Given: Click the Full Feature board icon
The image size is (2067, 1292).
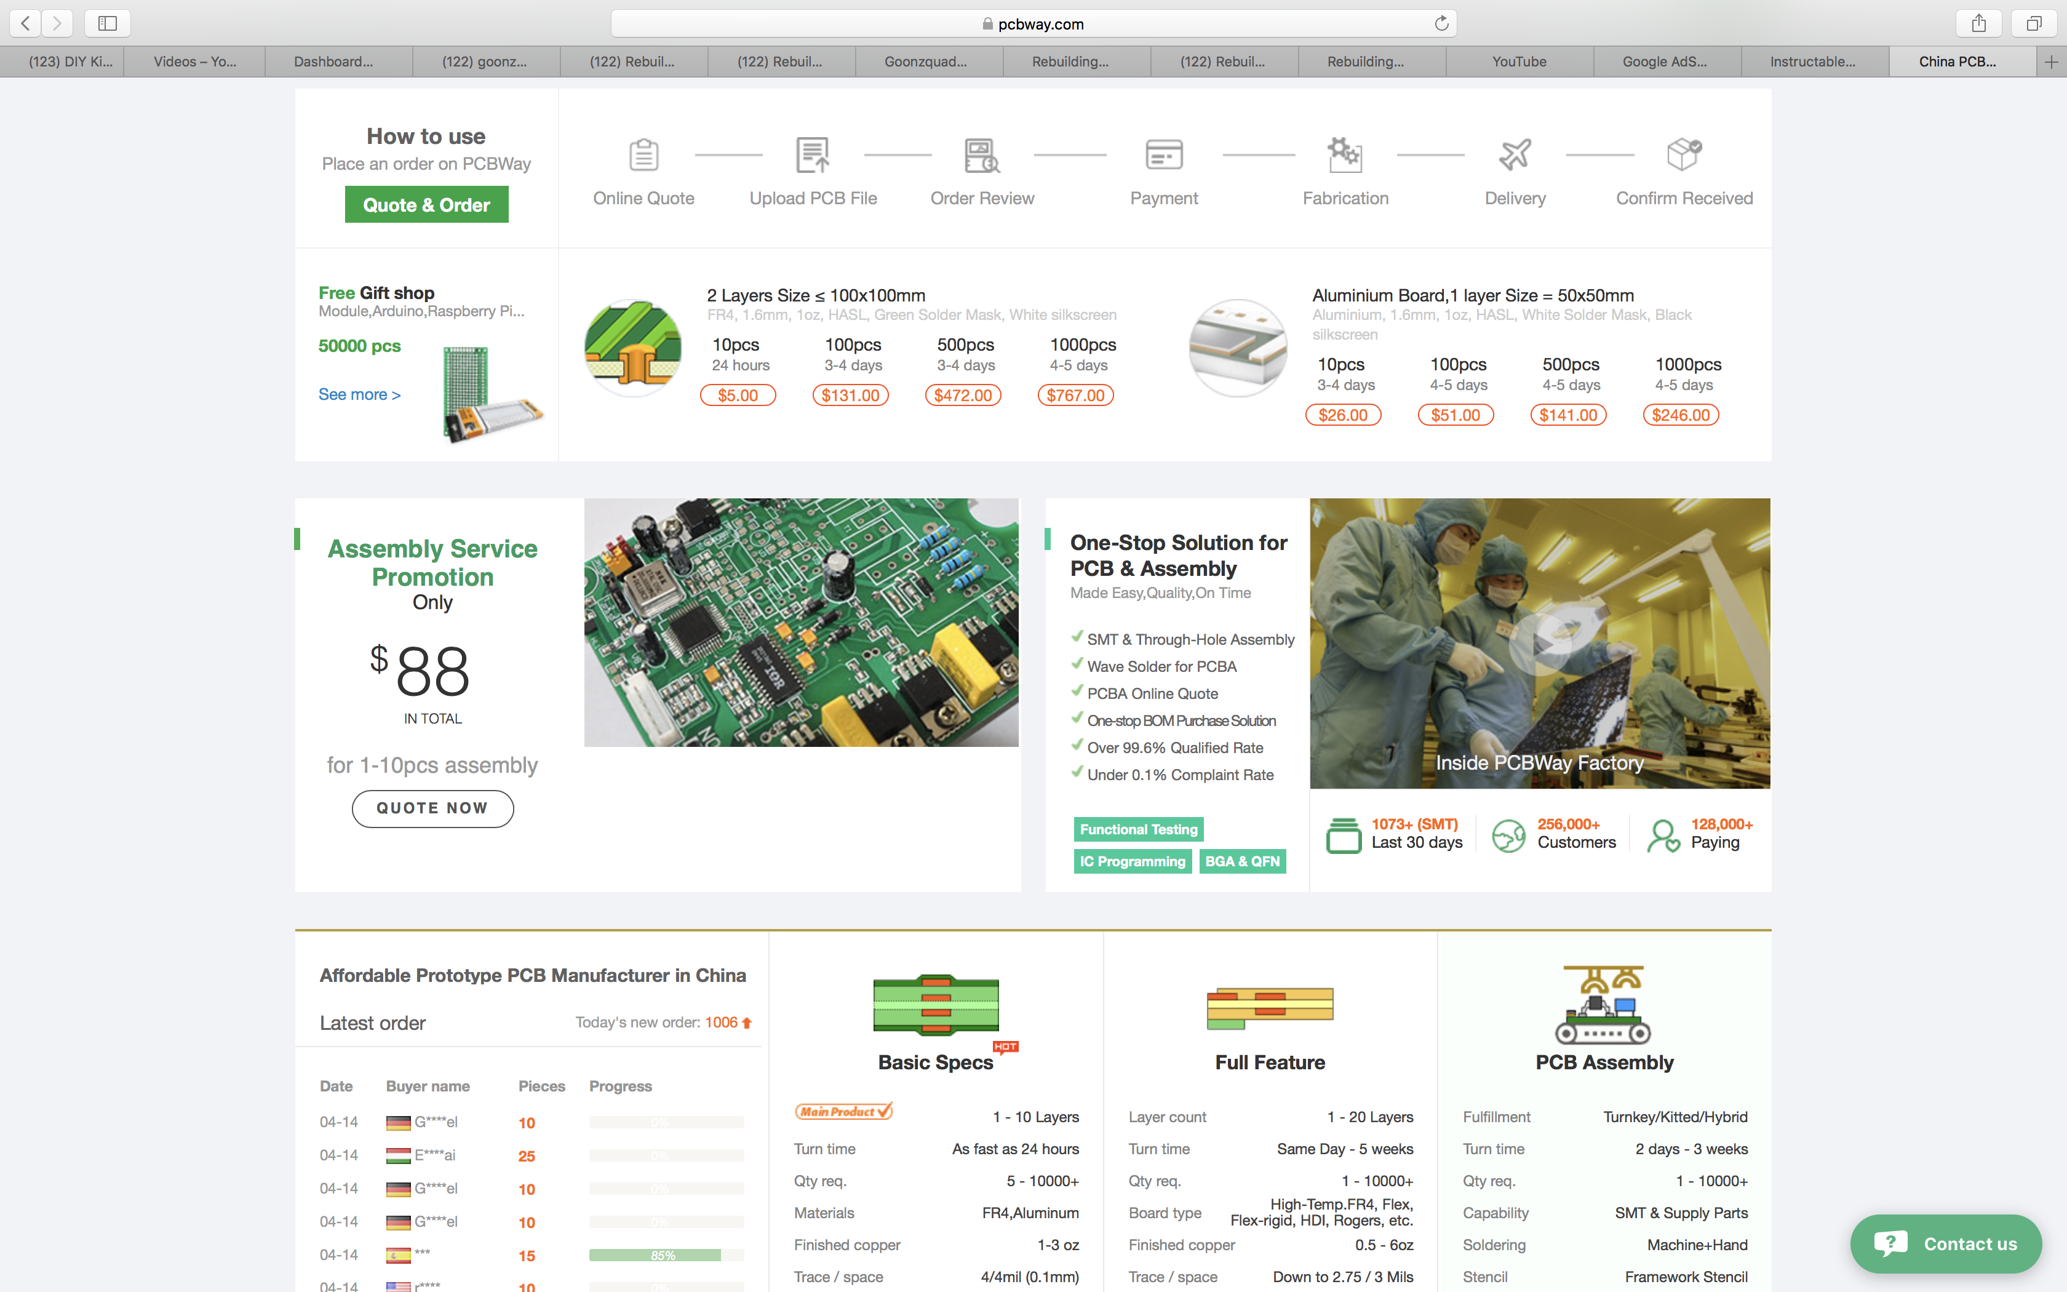Looking at the screenshot, I should (1270, 1008).
